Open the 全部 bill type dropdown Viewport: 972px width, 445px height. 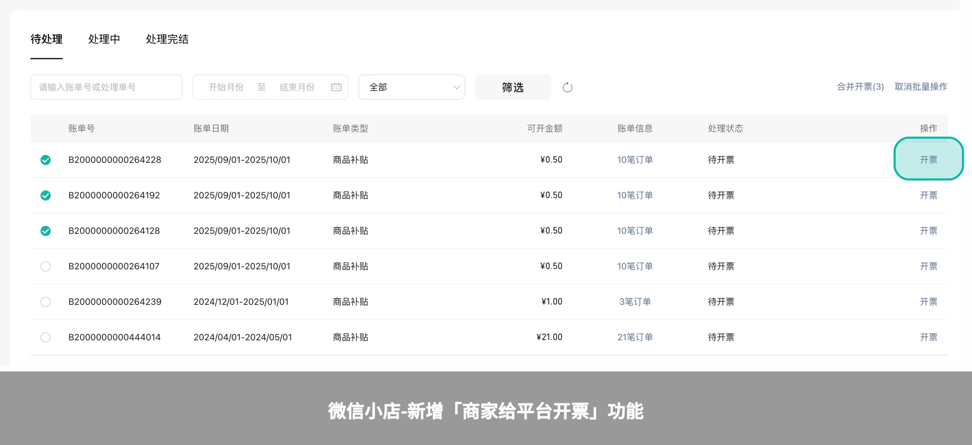pyautogui.click(x=411, y=88)
